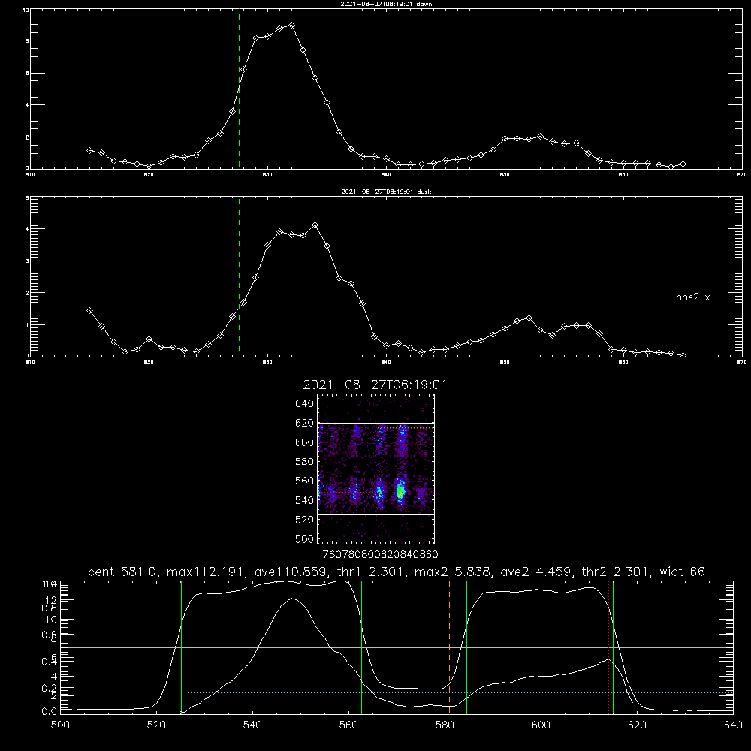Screen dimensions: 751x751
Task: Click the dawn plot title text
Action: tap(386, 4)
